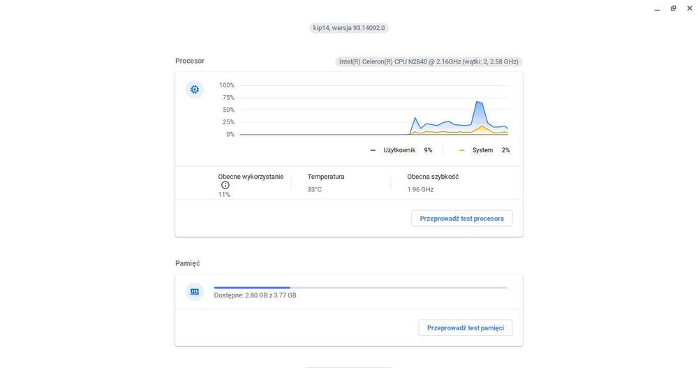
Task: Click the Obecna szybkość 1.96 GHz value
Action: click(x=420, y=189)
